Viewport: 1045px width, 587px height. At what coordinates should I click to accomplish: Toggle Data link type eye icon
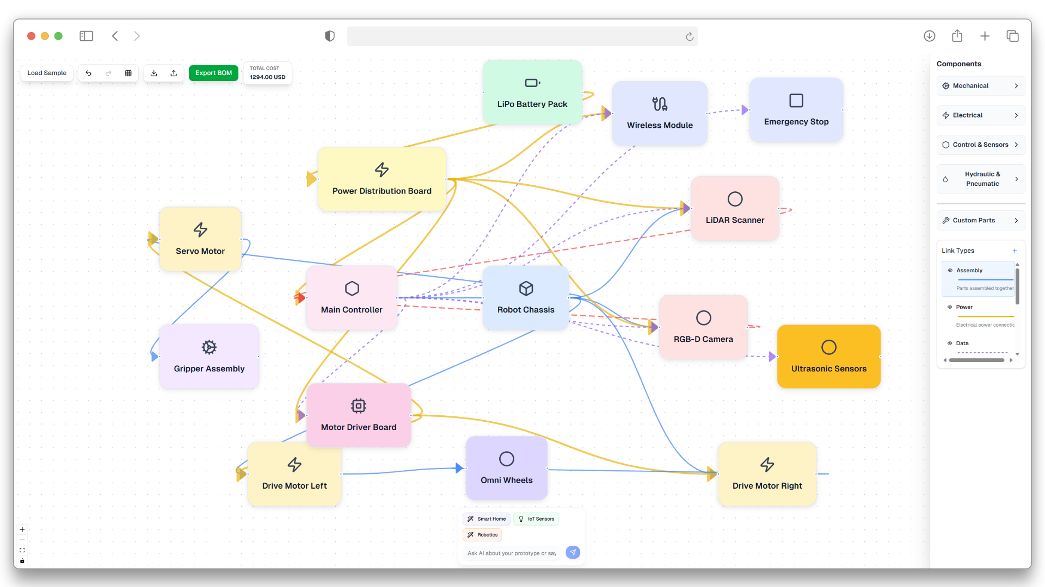(950, 344)
